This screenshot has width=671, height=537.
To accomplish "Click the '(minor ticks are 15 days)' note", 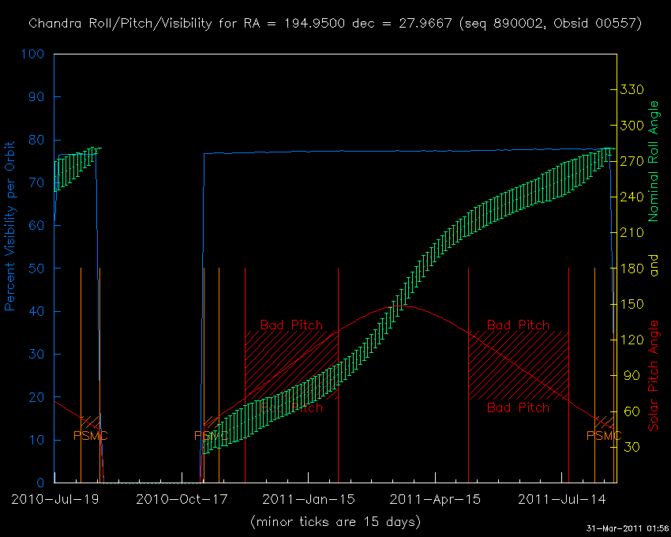I will 335,522.
